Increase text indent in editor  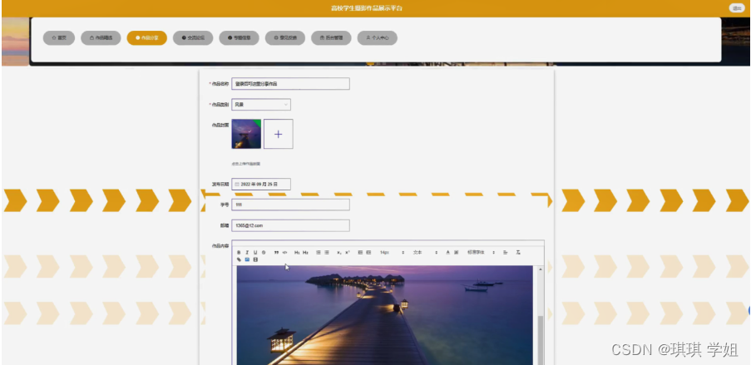point(368,253)
